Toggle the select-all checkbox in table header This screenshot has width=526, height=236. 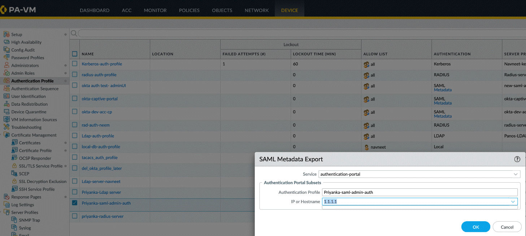[74, 53]
